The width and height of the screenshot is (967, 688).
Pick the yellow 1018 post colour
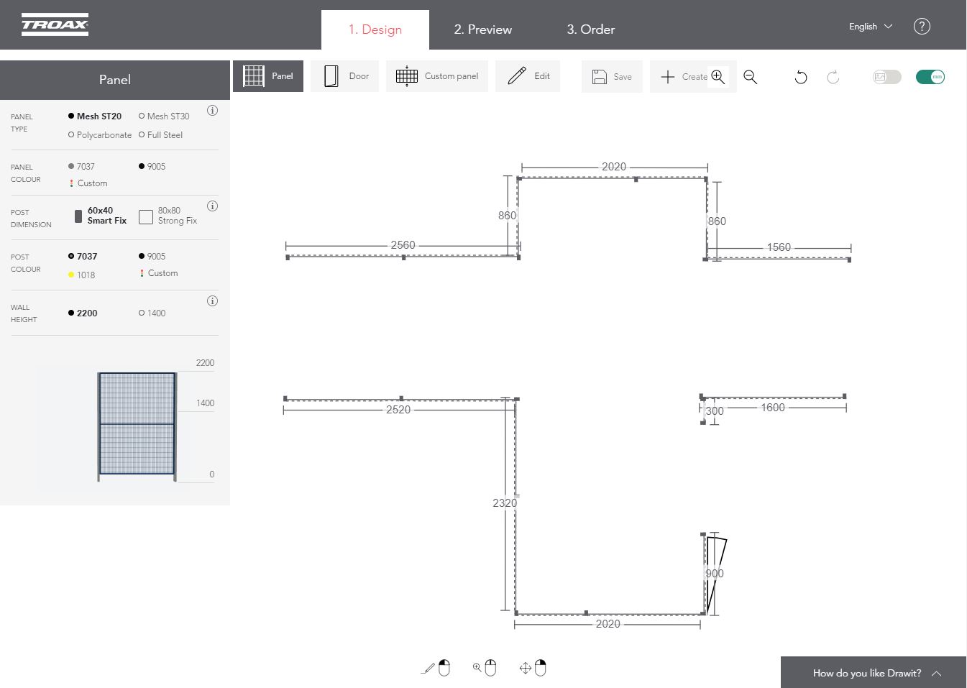[81, 275]
